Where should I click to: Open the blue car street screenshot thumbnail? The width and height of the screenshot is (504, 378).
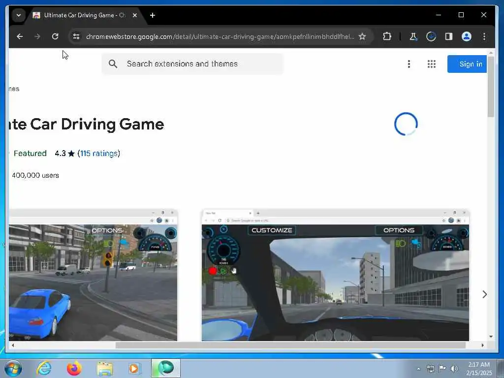click(x=93, y=275)
